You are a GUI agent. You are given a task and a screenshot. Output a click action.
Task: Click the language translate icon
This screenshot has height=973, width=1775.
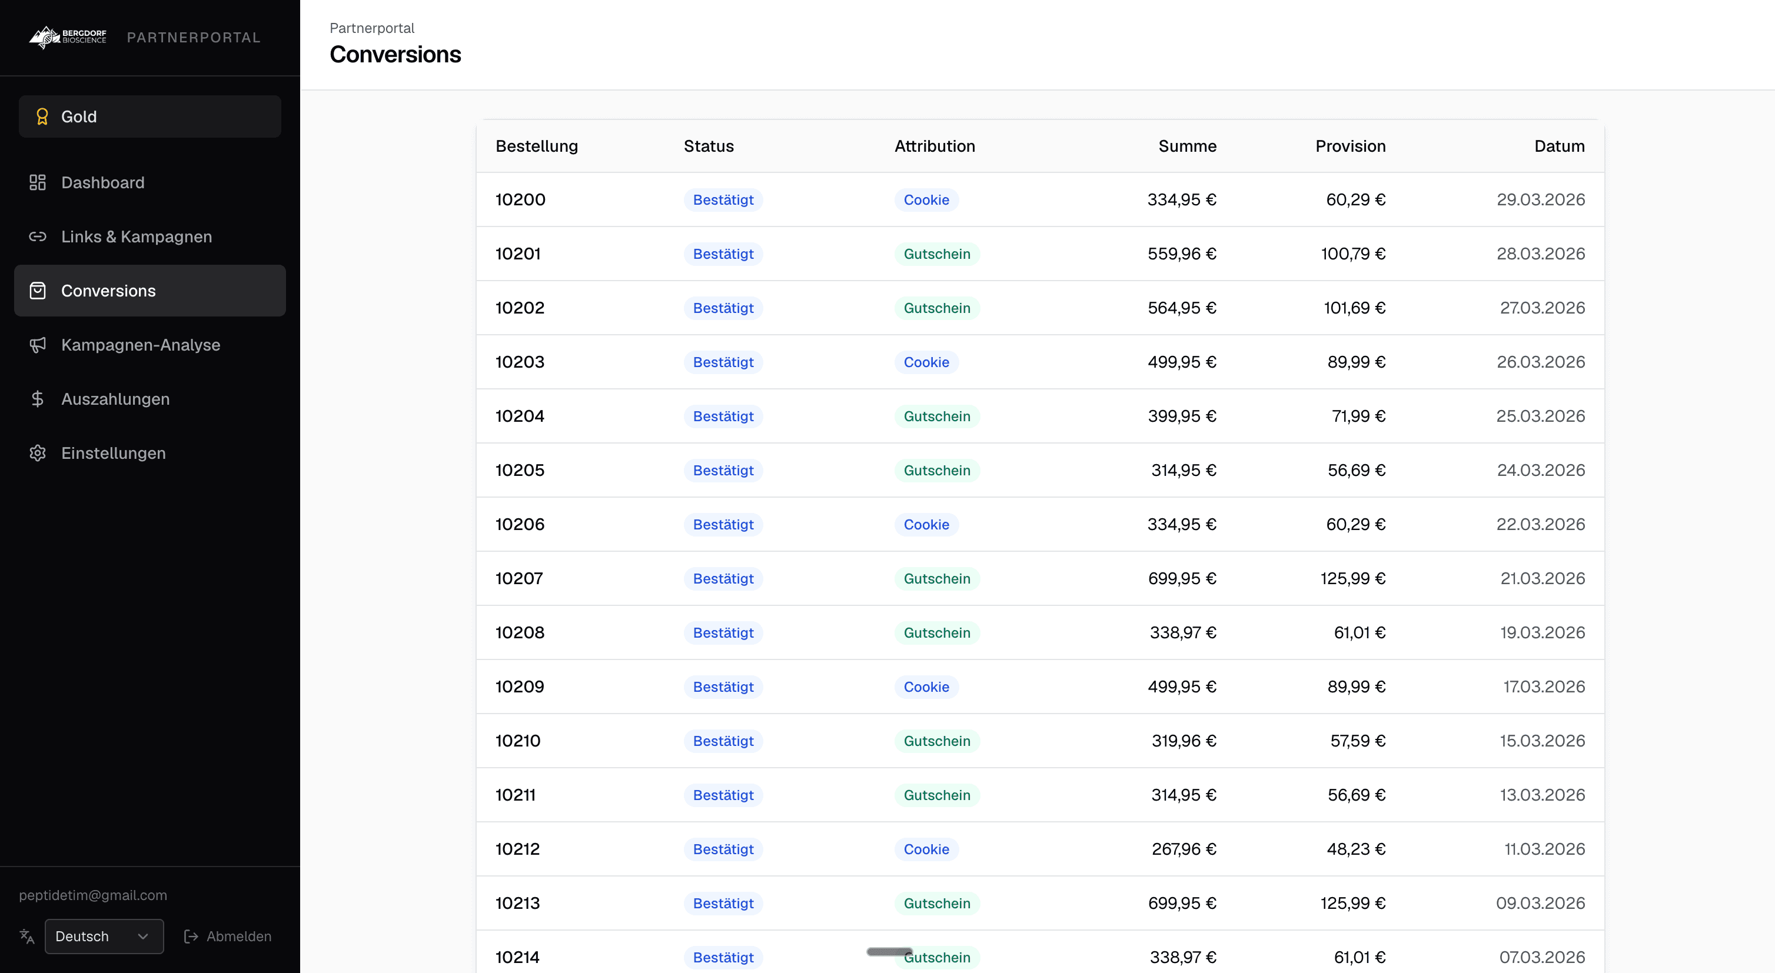[27, 937]
